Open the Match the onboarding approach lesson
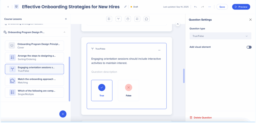256x123 pixels. tap(34, 81)
